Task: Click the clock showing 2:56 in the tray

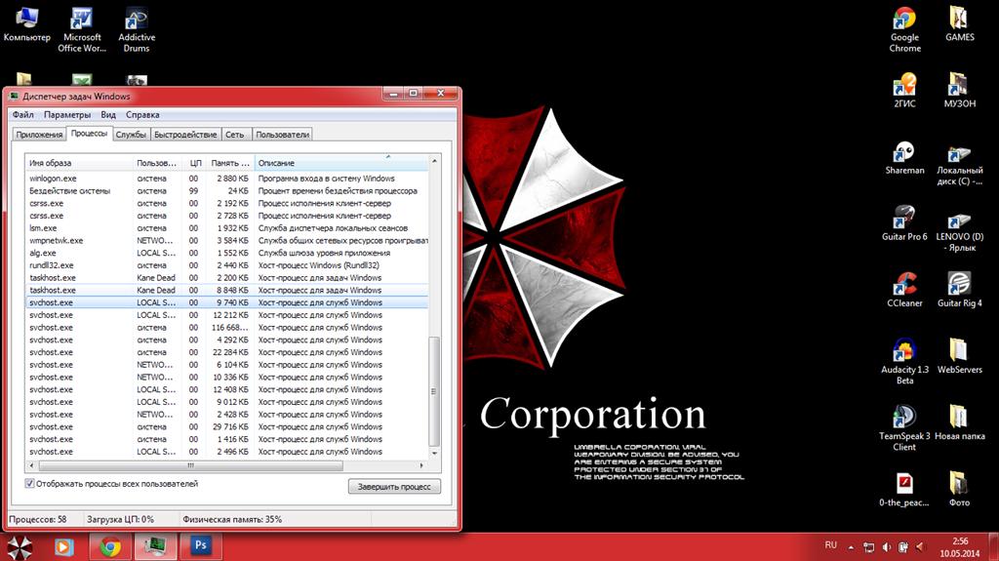Action: tap(960, 547)
